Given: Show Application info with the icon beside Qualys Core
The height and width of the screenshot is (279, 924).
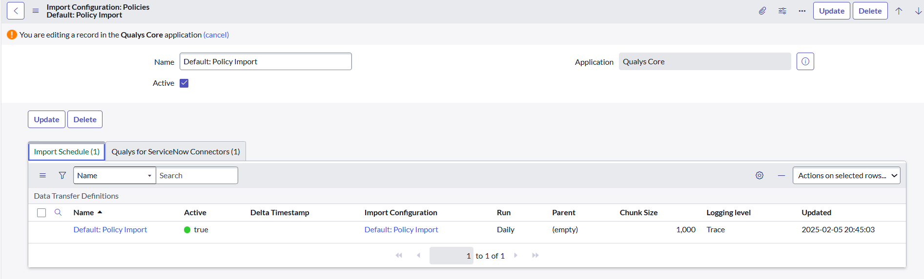Looking at the screenshot, I should (805, 61).
